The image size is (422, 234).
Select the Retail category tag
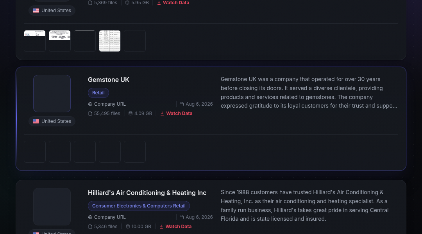click(x=98, y=93)
